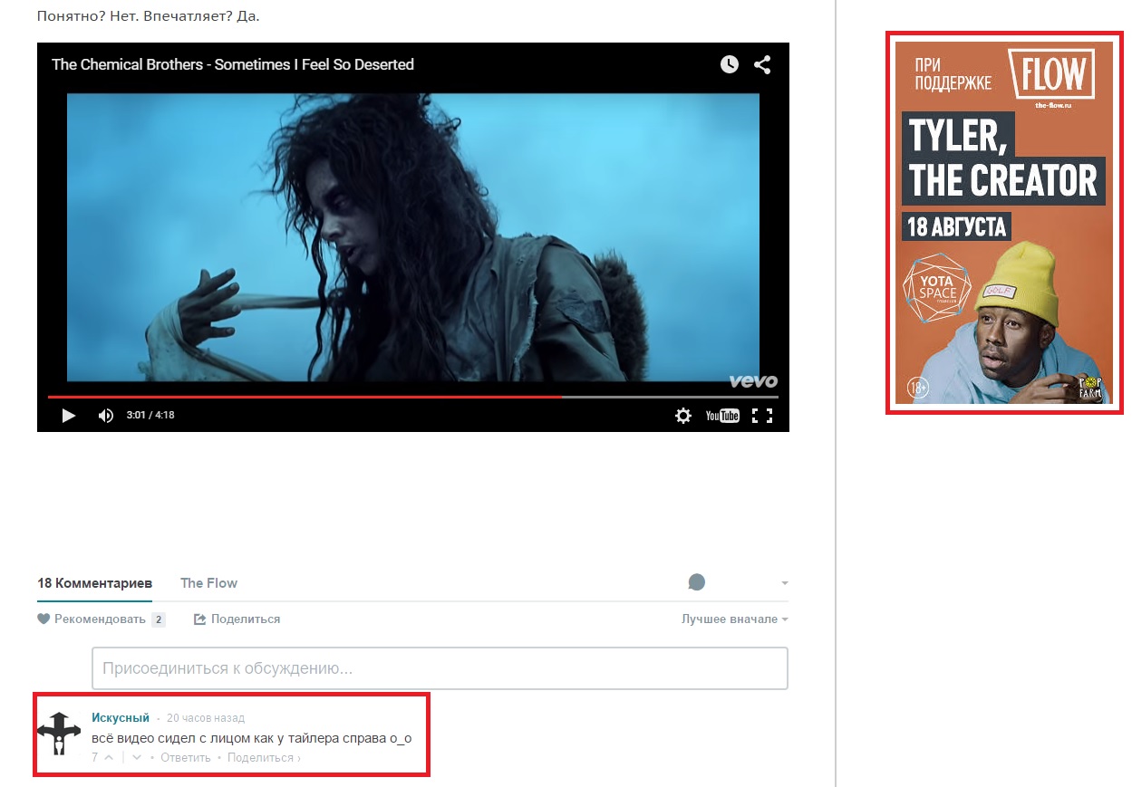Enter fullscreen video mode

pyautogui.click(x=762, y=416)
